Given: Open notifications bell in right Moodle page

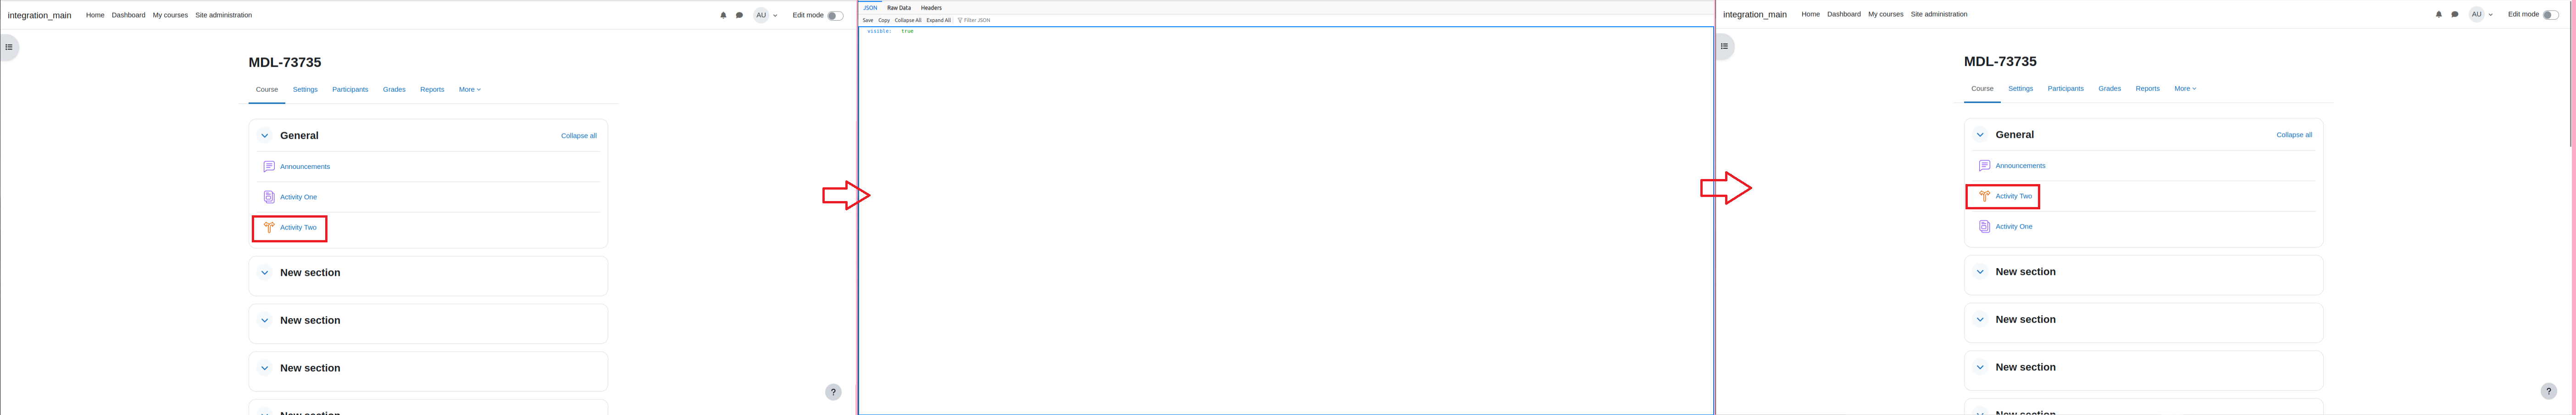Looking at the screenshot, I should (x=2438, y=14).
